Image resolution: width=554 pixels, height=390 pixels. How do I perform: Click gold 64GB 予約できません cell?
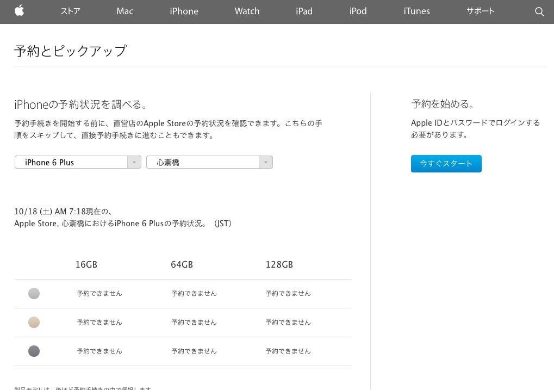[194, 322]
